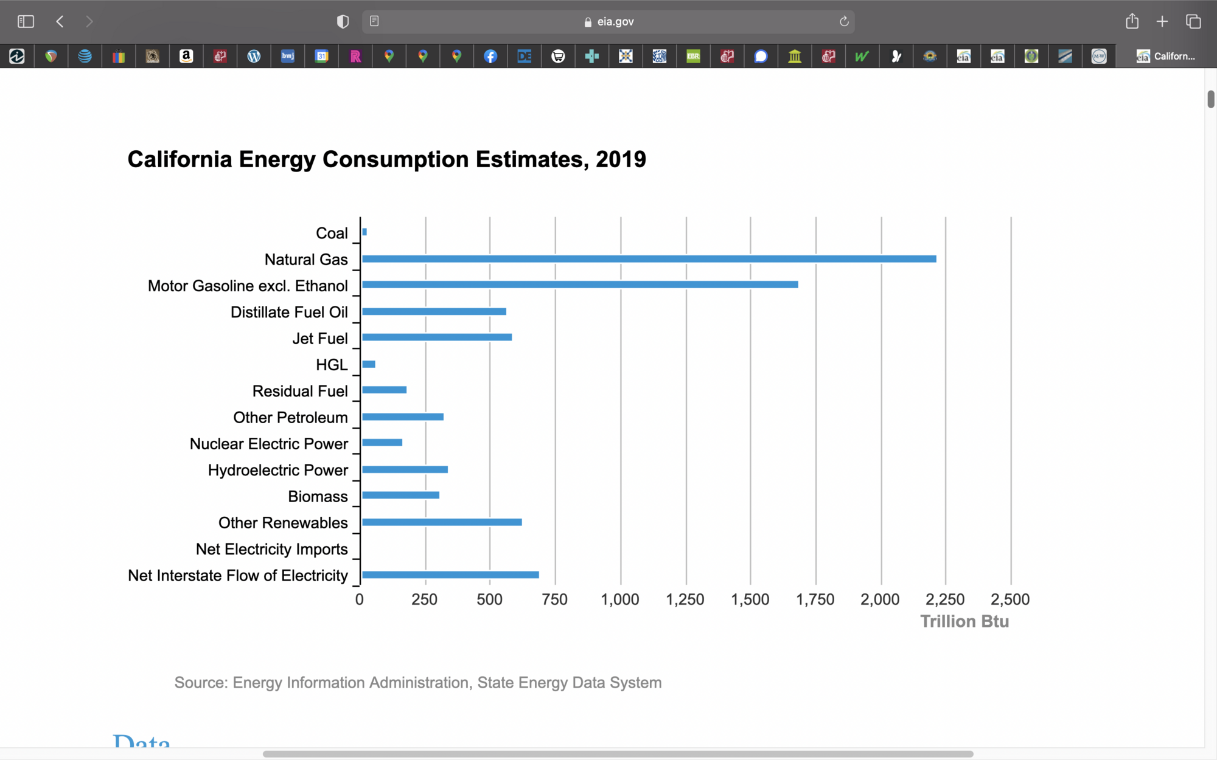
Task: Open the green EBR pinned tab
Action: click(x=693, y=57)
